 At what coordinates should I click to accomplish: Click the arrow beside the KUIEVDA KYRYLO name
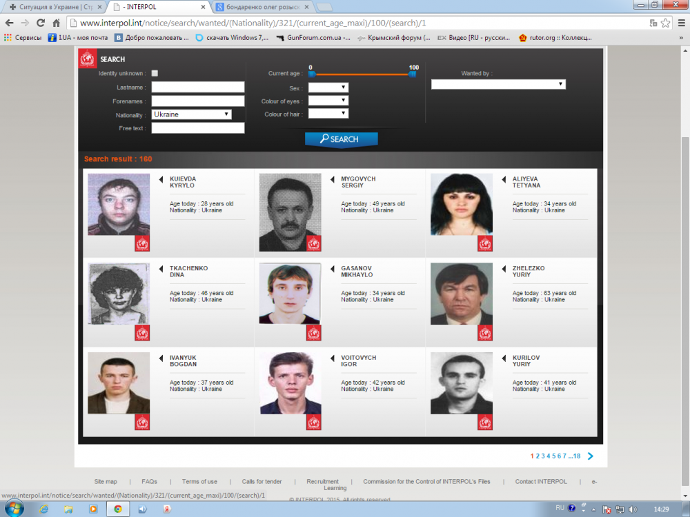click(161, 179)
